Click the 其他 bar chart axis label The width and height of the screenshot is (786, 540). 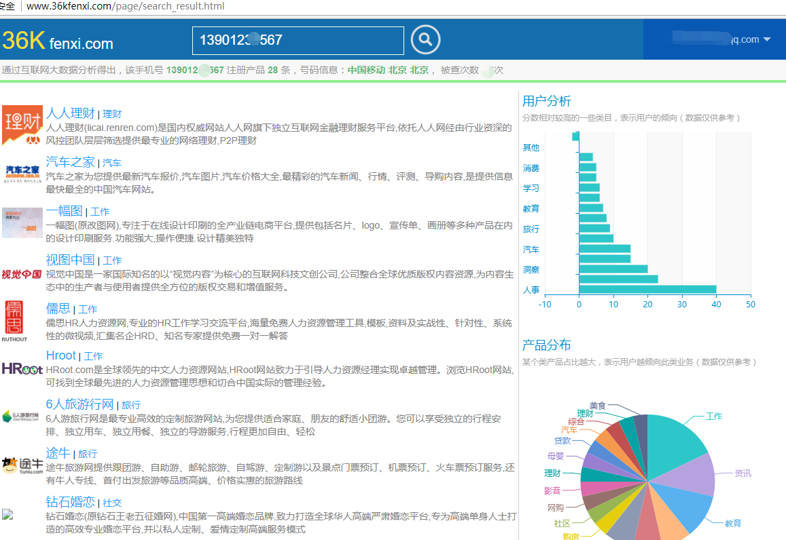click(531, 148)
